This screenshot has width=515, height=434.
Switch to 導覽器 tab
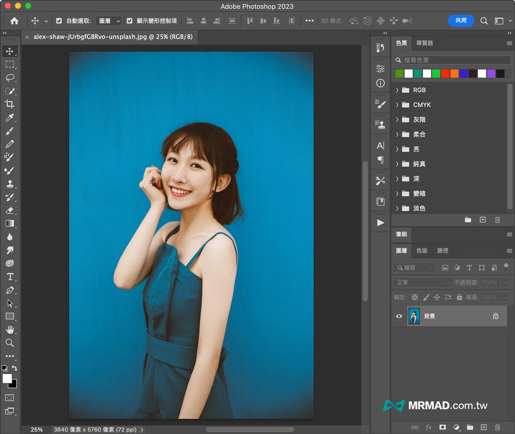click(424, 43)
